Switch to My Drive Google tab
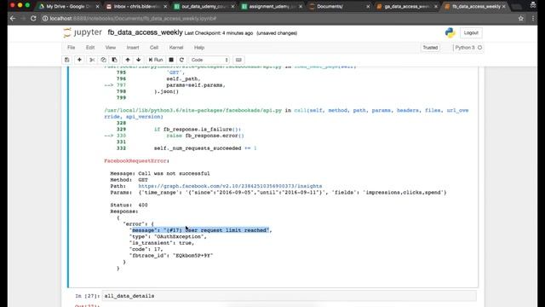This screenshot has width=545, height=307. 68,6
